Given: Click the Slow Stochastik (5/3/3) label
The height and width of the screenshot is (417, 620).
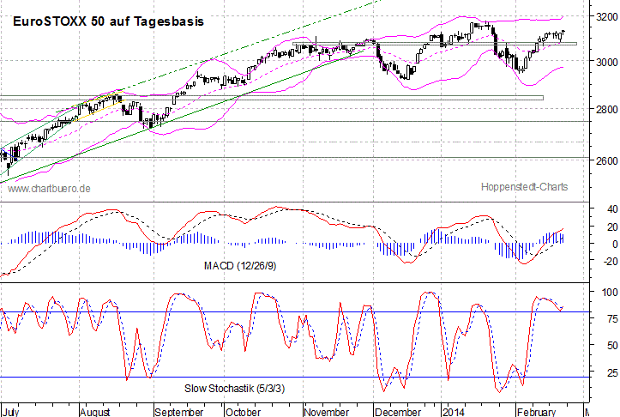Looking at the screenshot, I should point(234,388).
